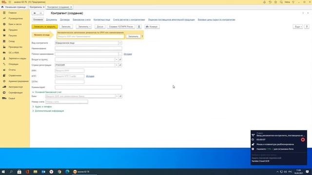This screenshot has height=175, width=312.
Task: Open ОС и НМА section
Action: click(14, 53)
